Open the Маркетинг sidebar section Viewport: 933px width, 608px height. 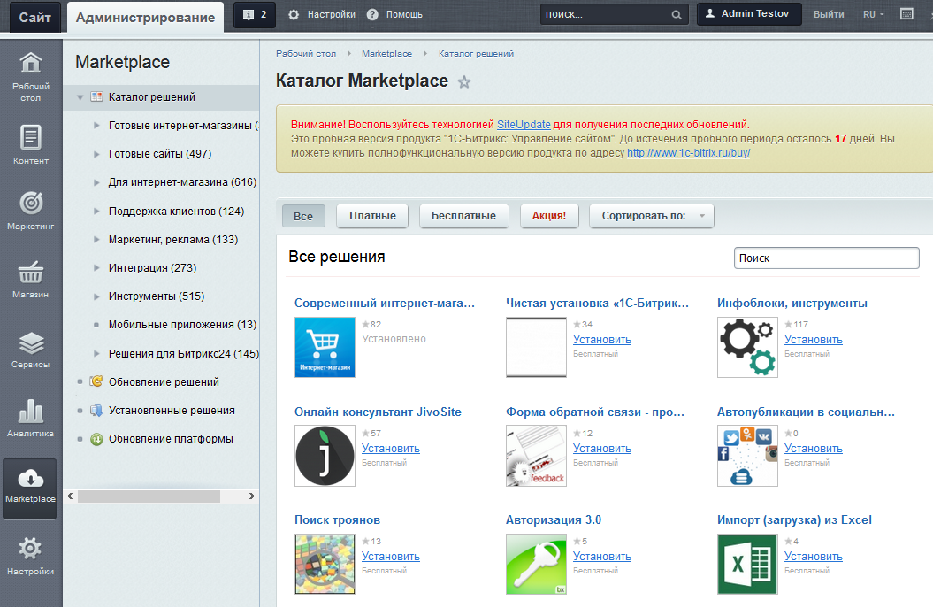point(31,211)
